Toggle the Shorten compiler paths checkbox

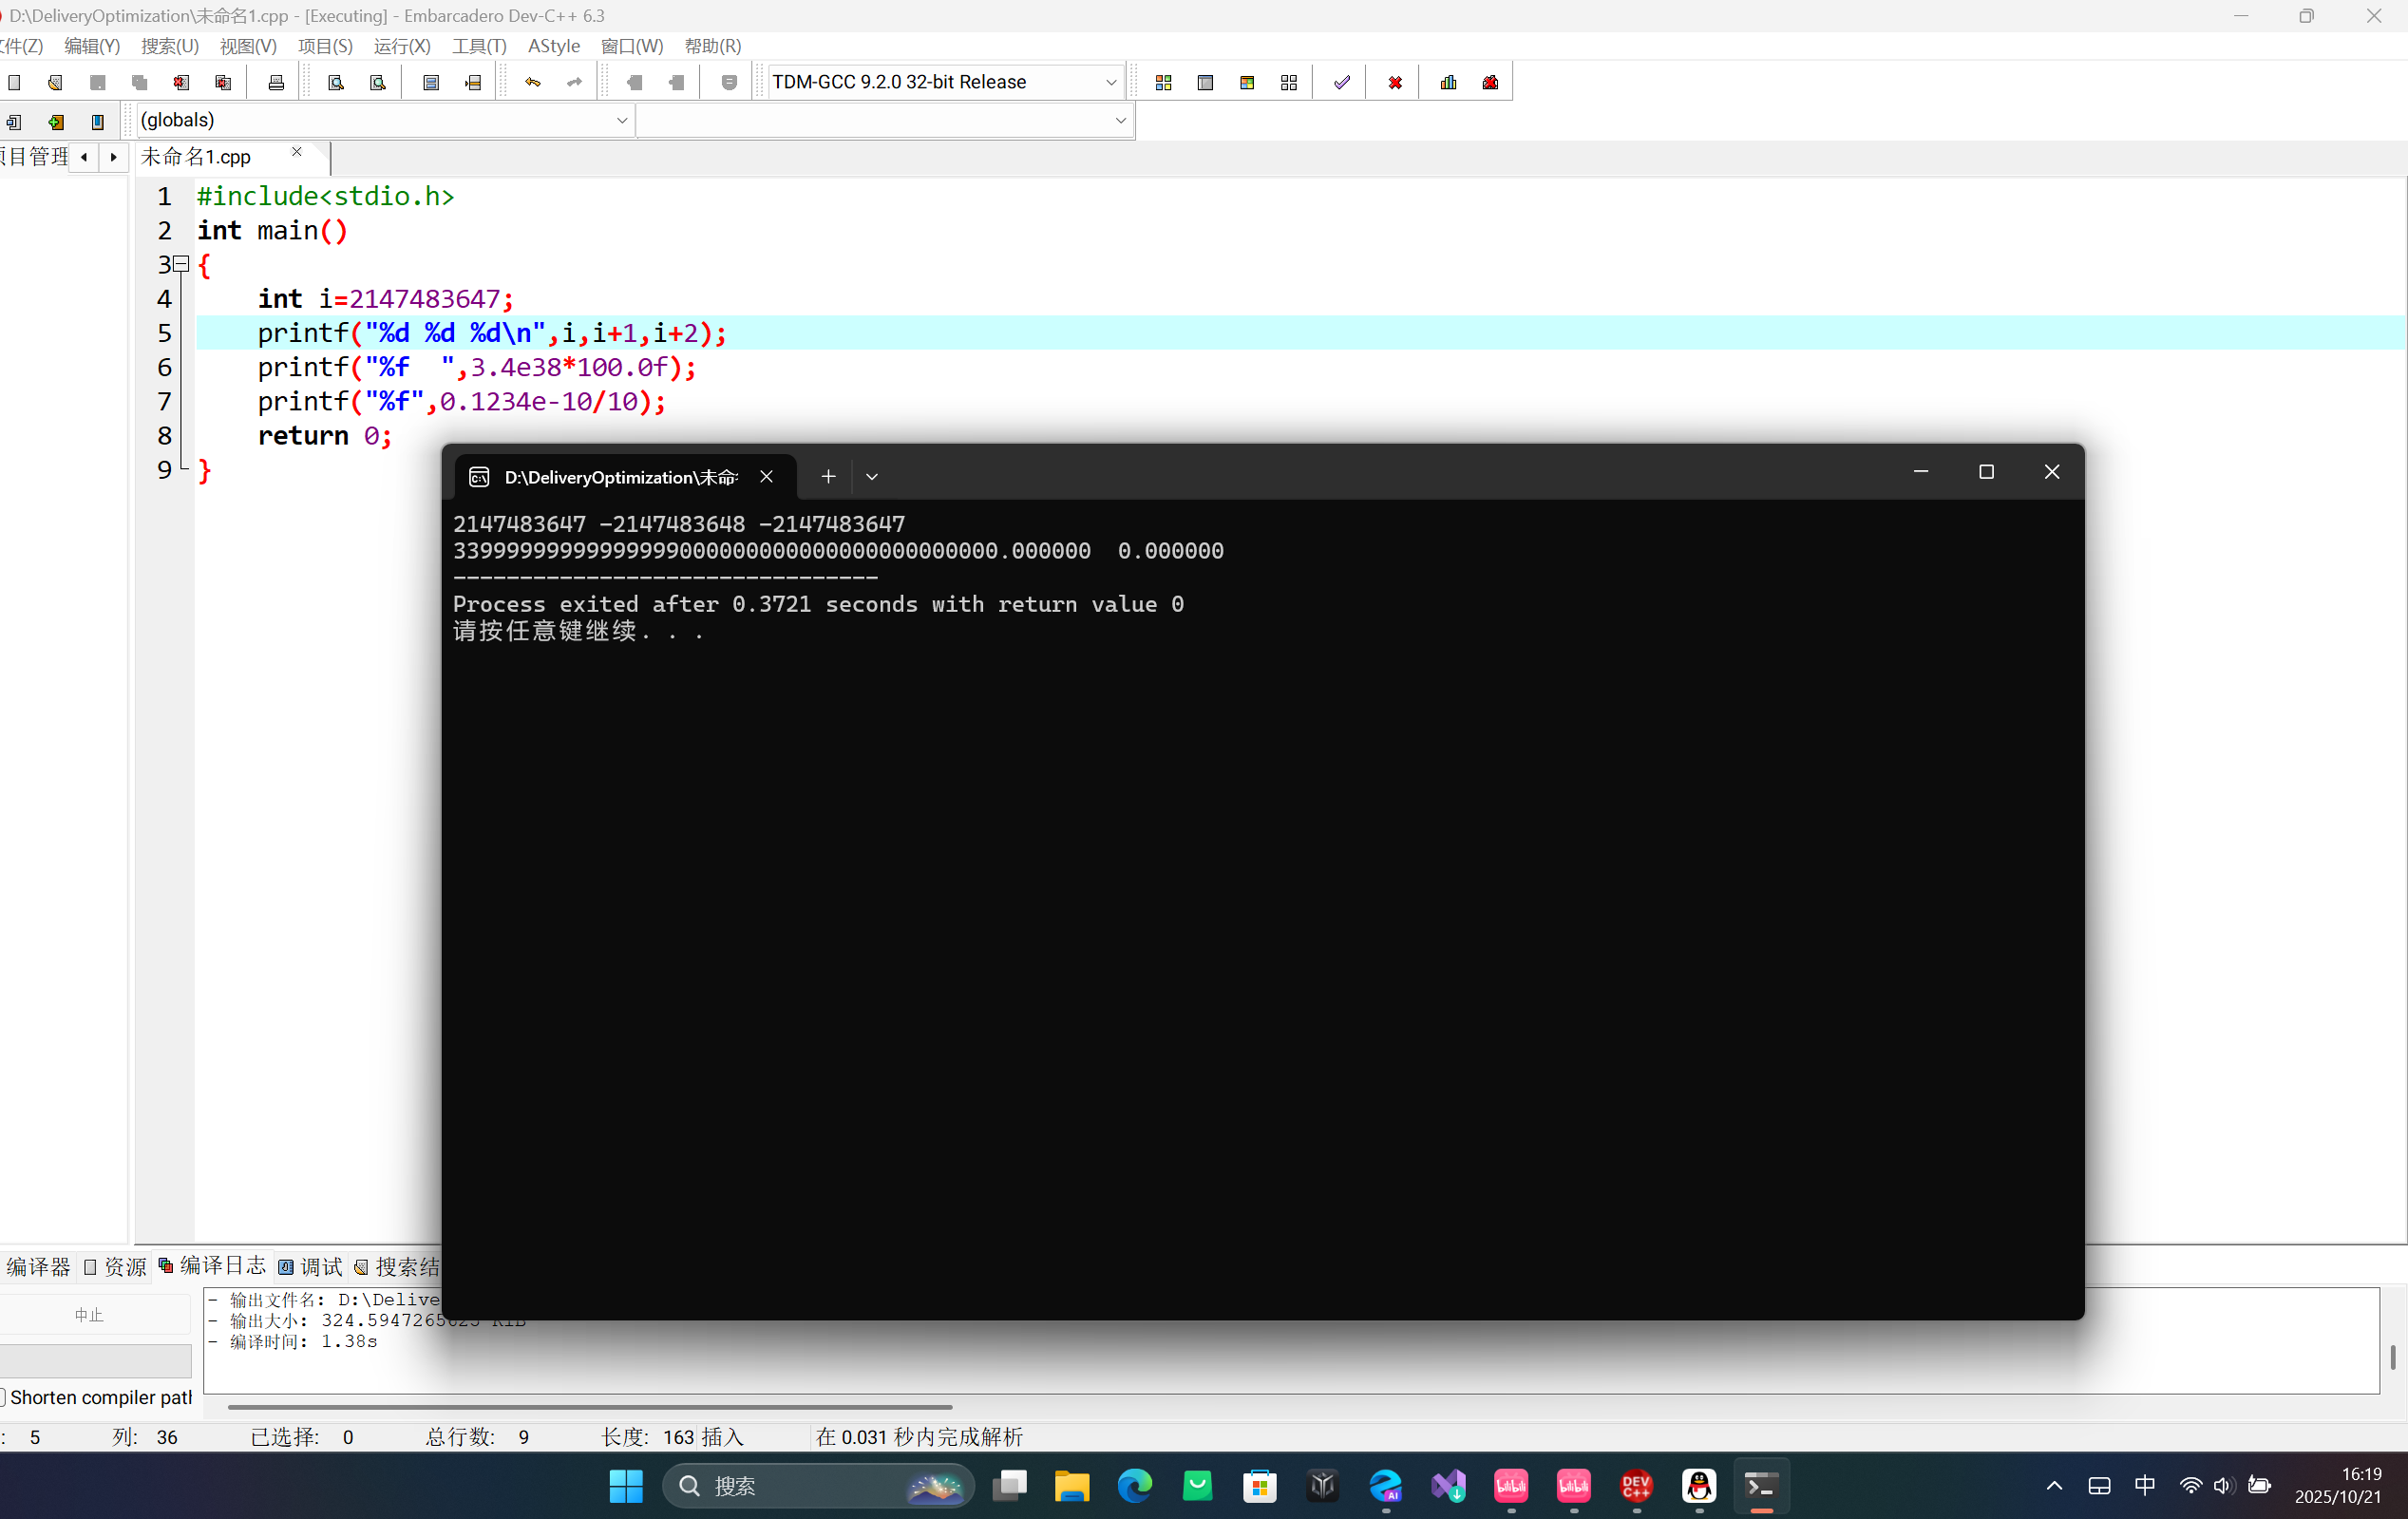[3, 1397]
